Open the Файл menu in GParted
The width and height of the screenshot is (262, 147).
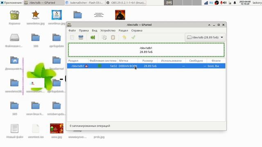[72, 31]
